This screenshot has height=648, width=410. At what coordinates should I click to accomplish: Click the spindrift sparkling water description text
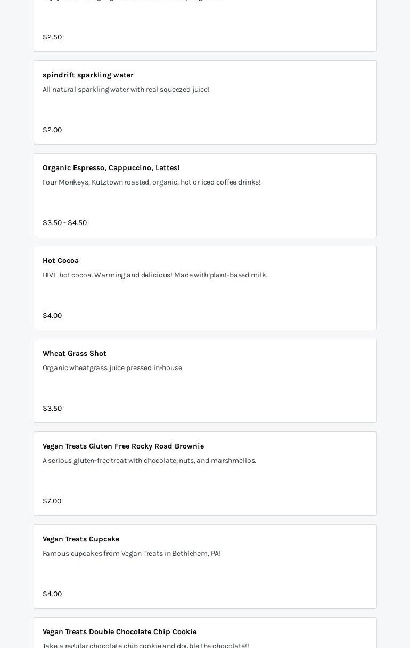126,90
